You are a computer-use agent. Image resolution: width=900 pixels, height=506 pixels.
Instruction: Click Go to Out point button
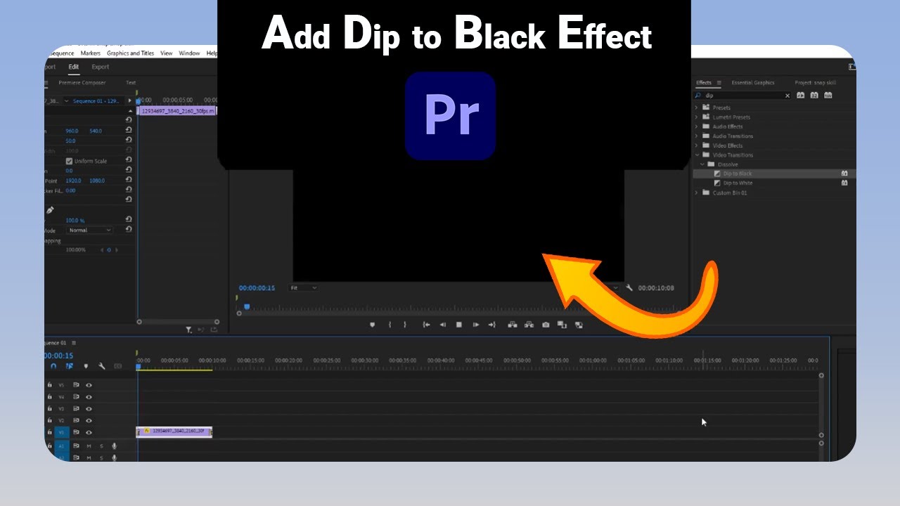point(492,325)
